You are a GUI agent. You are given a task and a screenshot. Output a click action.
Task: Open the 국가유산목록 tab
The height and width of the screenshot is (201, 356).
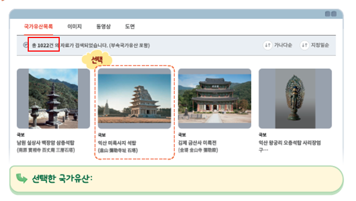tap(39, 27)
